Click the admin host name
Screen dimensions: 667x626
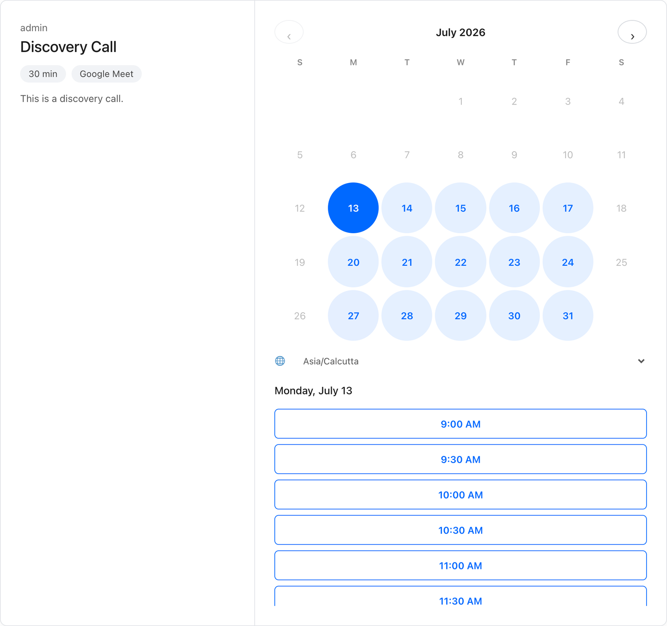pos(34,28)
